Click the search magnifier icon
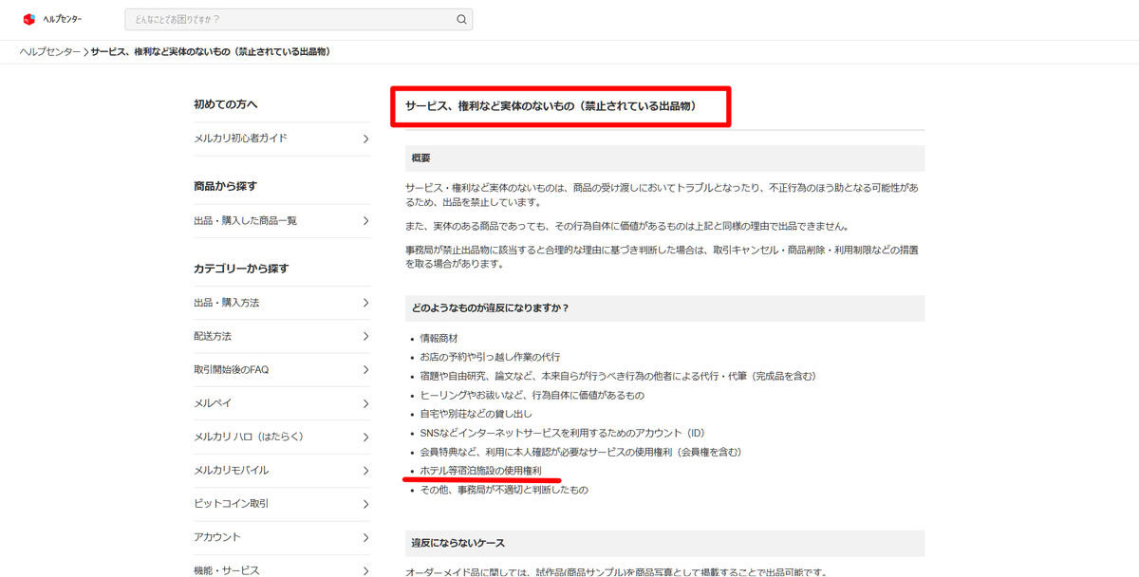The width and height of the screenshot is (1139, 577). point(461,19)
